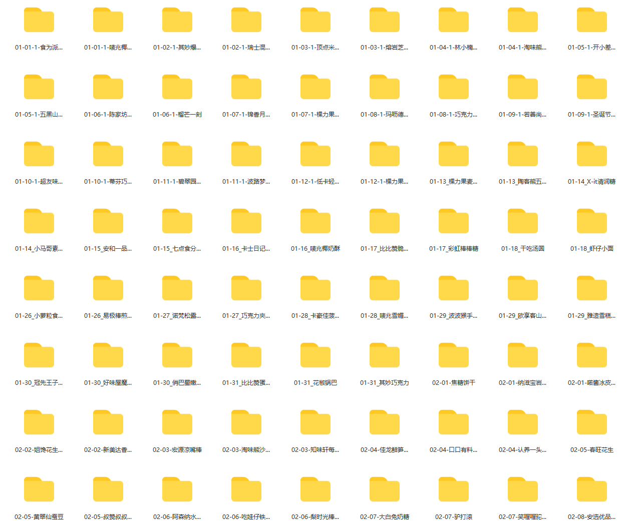Select the label "01-31_比比赞蛋..."

point(246,383)
